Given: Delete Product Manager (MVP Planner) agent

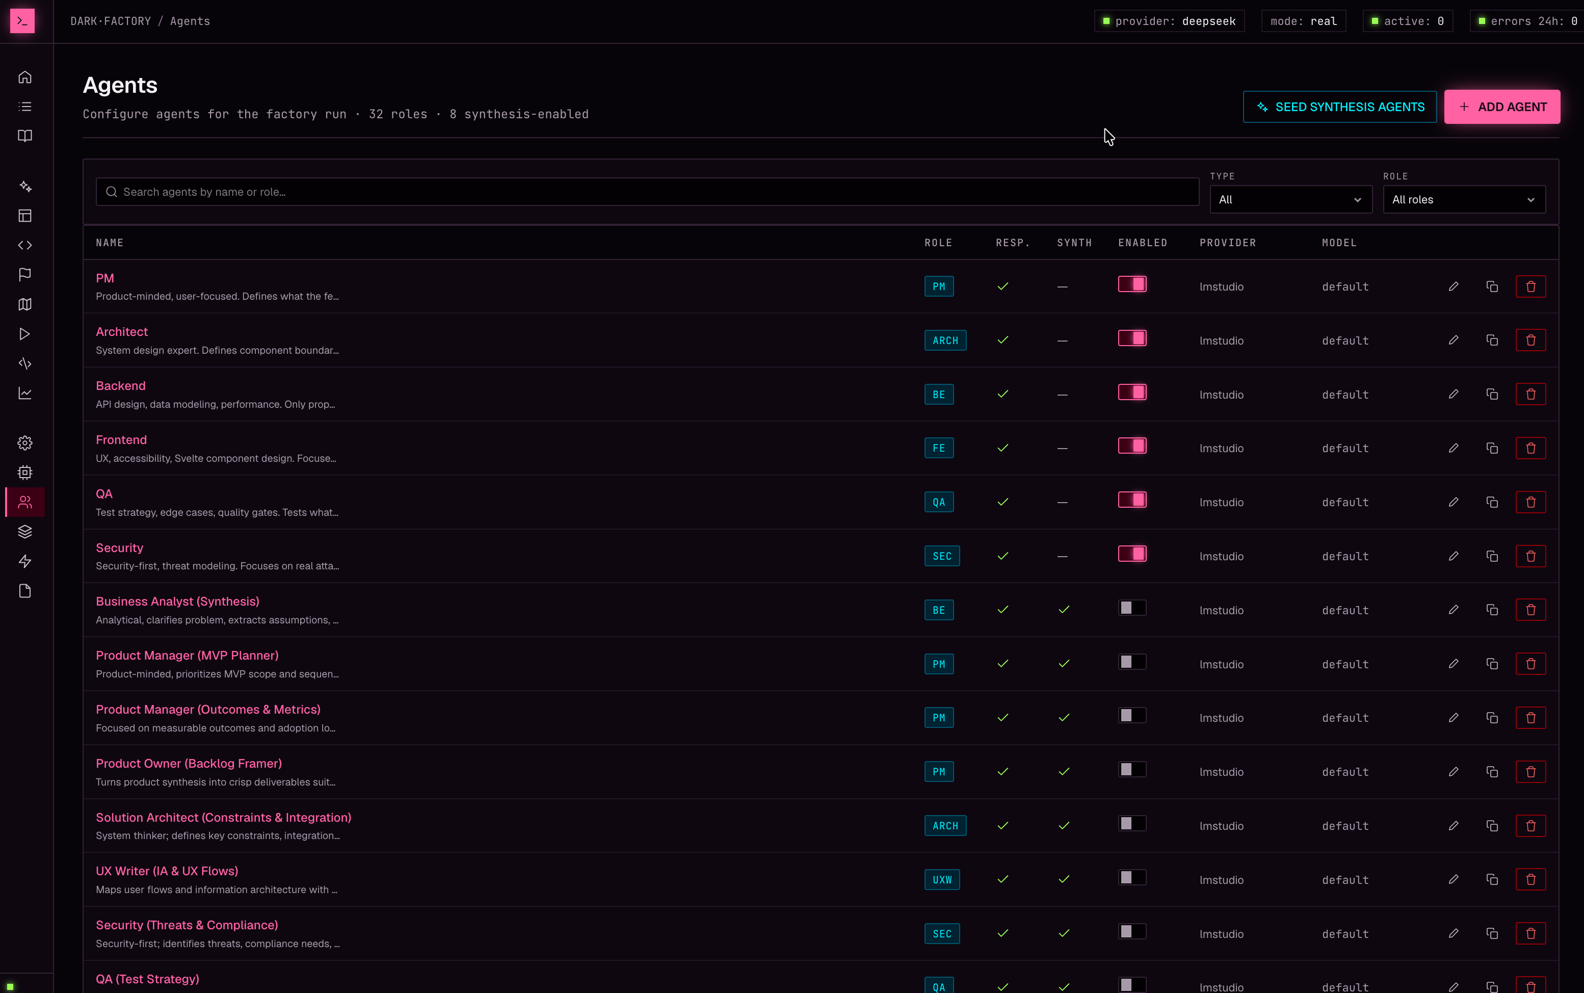Looking at the screenshot, I should pyautogui.click(x=1530, y=663).
